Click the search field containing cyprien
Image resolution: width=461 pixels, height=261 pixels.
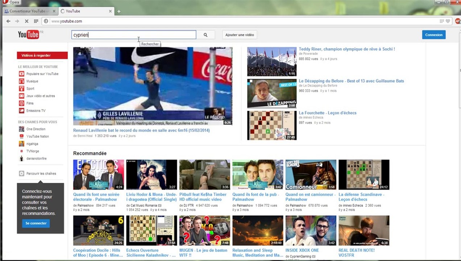(134, 35)
